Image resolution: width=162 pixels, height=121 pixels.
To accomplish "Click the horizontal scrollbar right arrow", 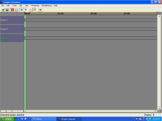I will click(x=156, y=111).
